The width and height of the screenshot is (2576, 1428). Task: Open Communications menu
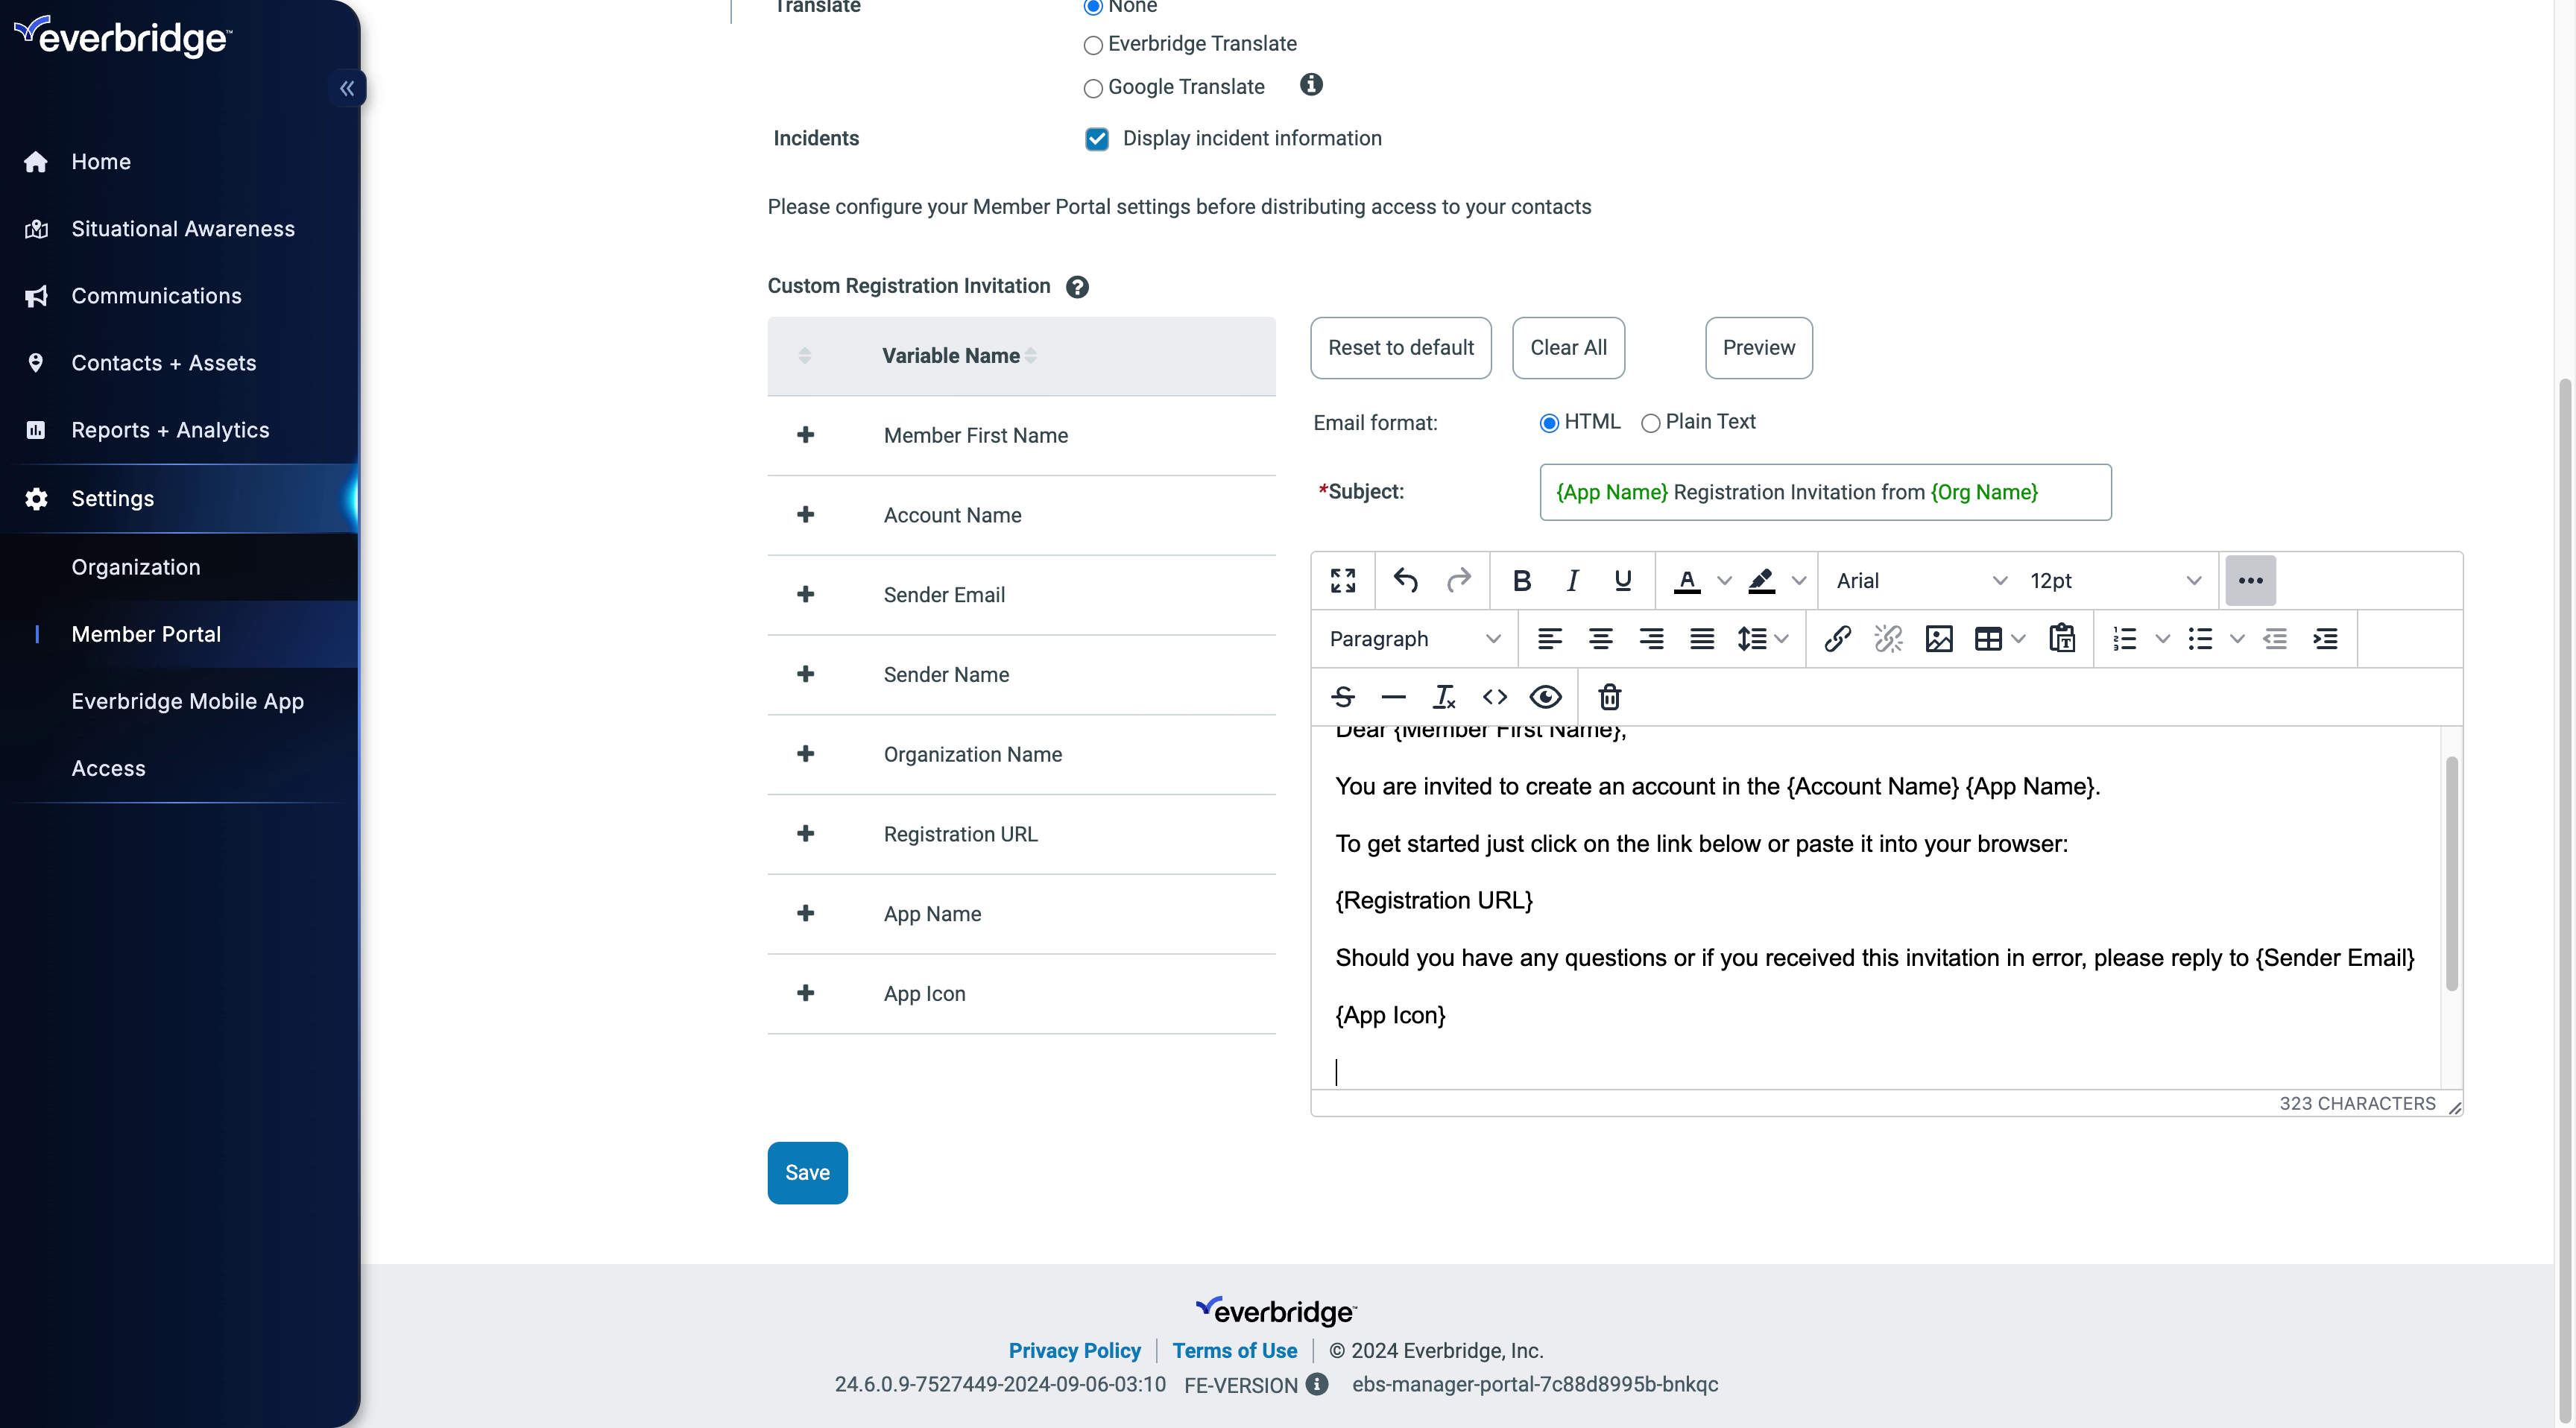[156, 296]
